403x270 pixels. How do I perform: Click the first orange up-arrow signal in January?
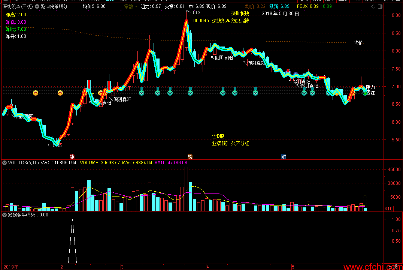36,93
